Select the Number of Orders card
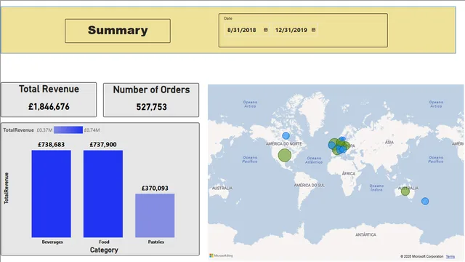The image size is (465, 262). coord(151,100)
